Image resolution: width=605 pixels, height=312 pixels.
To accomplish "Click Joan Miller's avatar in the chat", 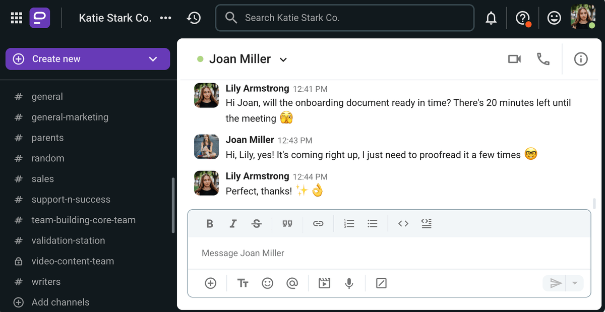I will [x=206, y=147].
